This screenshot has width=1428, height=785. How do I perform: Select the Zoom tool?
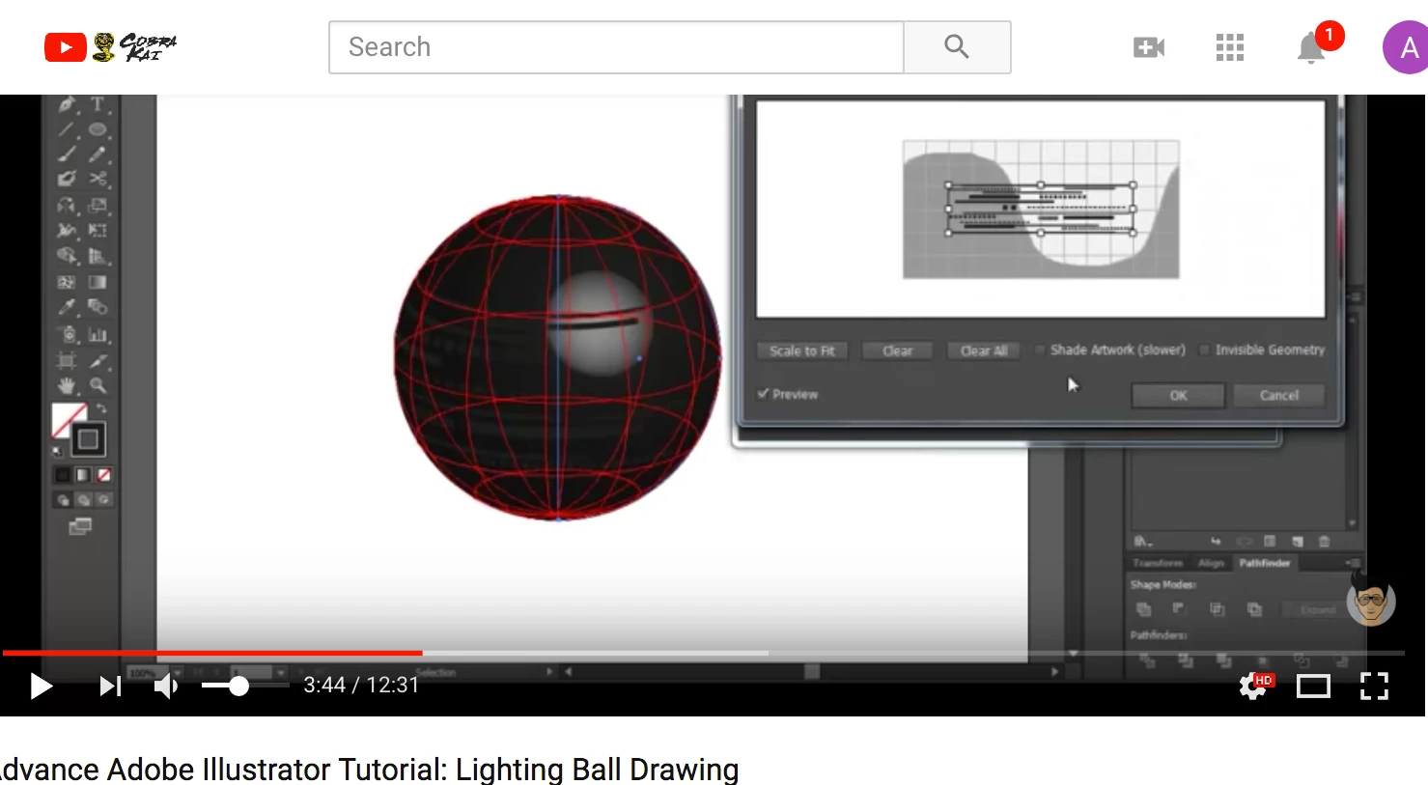tap(98, 385)
